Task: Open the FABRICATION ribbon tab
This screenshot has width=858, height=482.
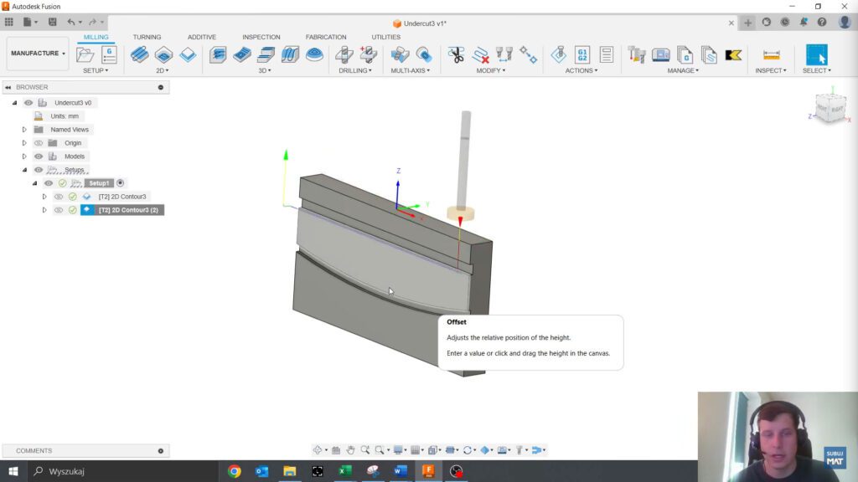Action: click(325, 37)
